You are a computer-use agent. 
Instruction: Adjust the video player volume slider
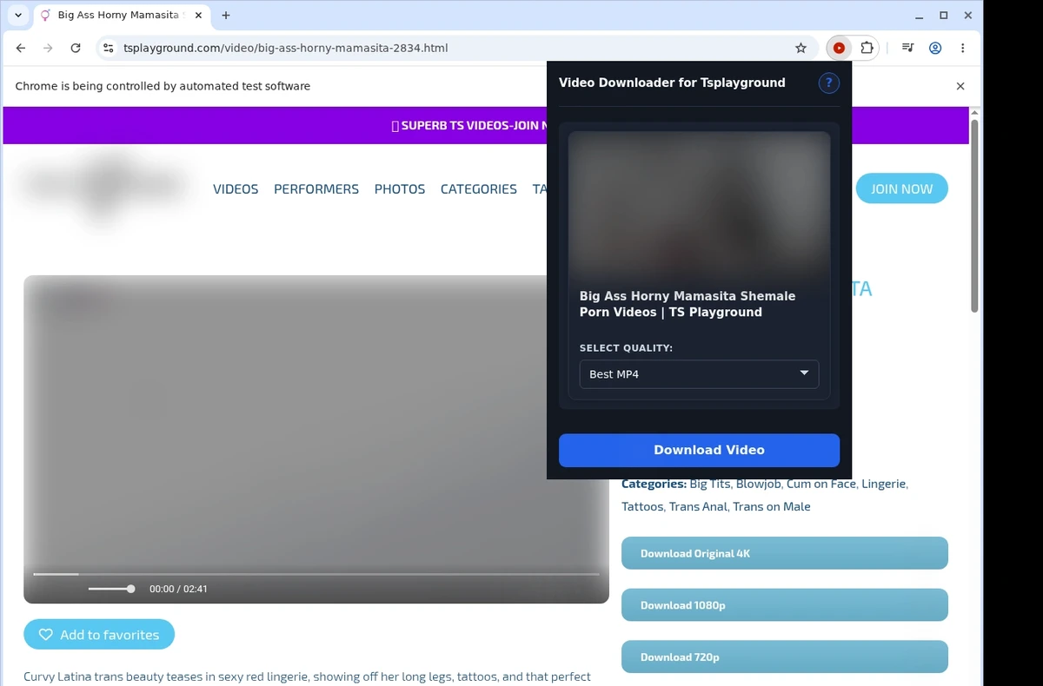point(110,589)
